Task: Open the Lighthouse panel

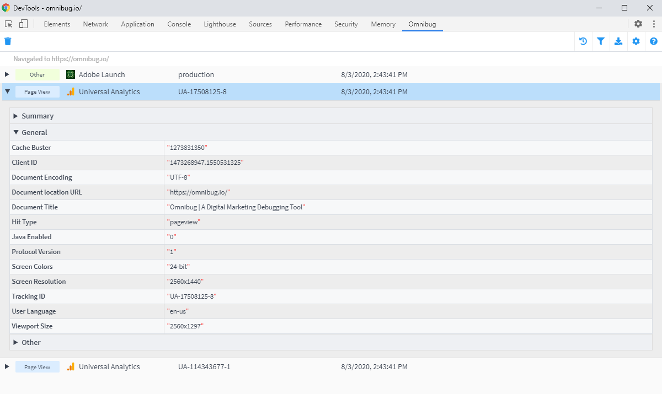Action: click(x=220, y=24)
